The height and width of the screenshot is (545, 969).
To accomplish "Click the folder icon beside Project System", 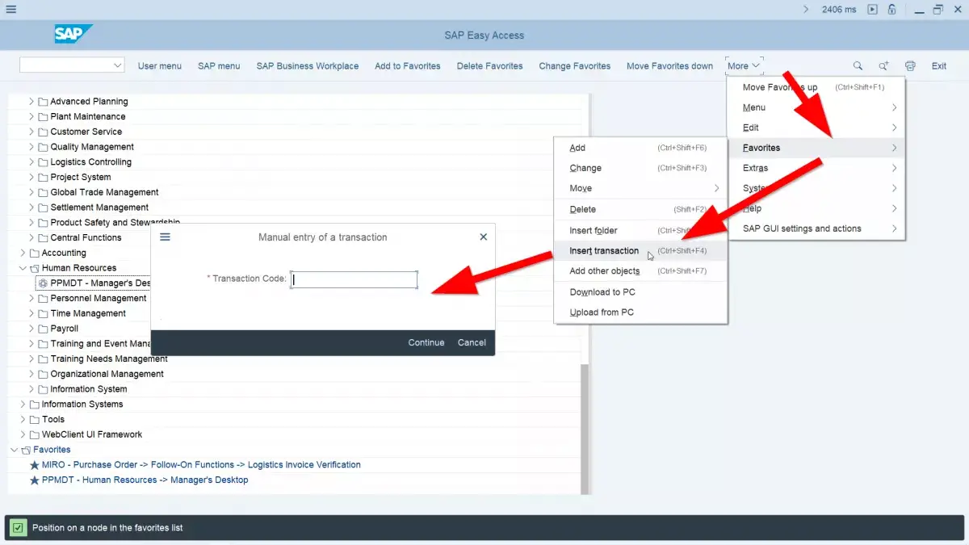I will [x=43, y=178].
